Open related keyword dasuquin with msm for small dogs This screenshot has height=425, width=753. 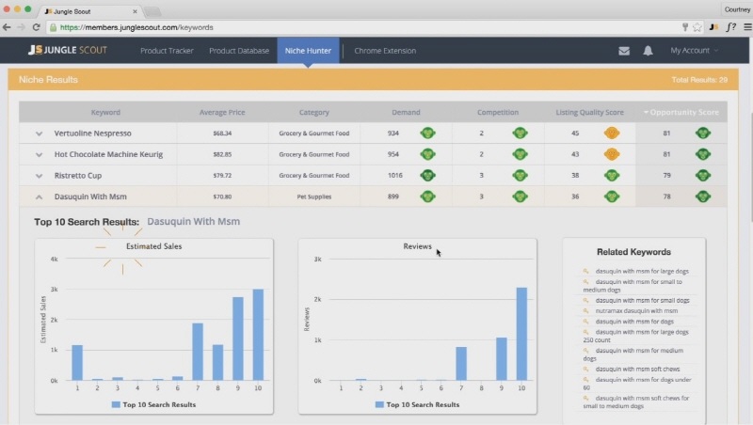pos(642,300)
